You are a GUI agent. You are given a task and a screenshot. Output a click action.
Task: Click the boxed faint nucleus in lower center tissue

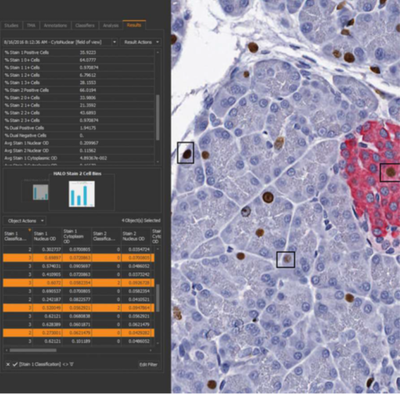[286, 260]
